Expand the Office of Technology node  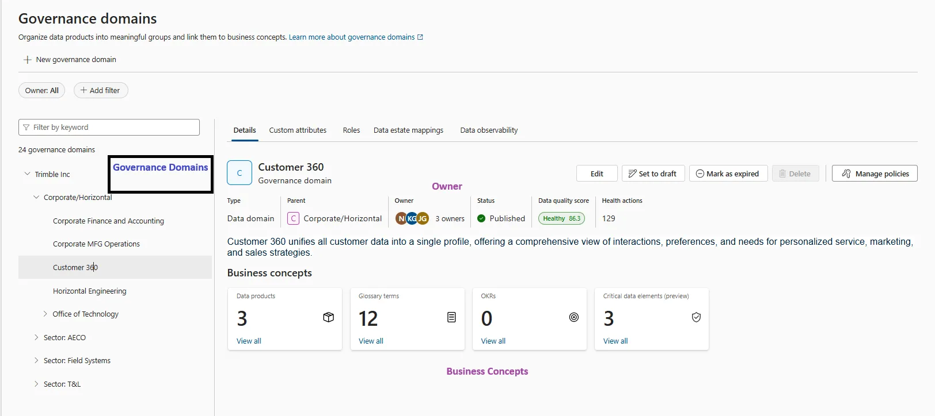coord(45,314)
